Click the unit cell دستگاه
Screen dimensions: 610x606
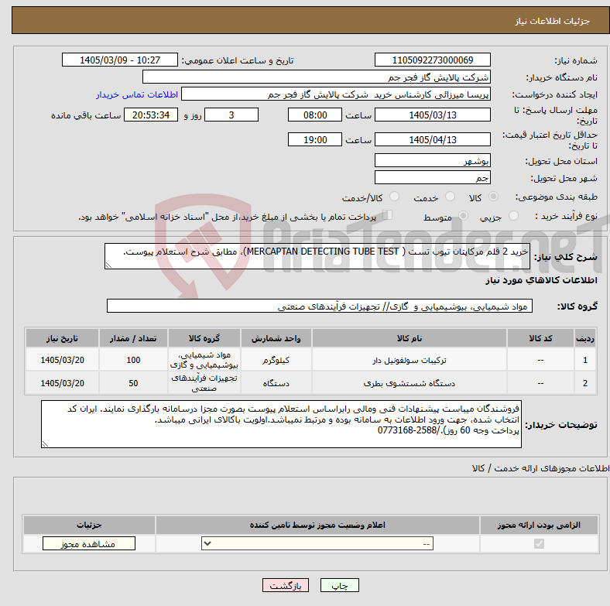(276, 383)
